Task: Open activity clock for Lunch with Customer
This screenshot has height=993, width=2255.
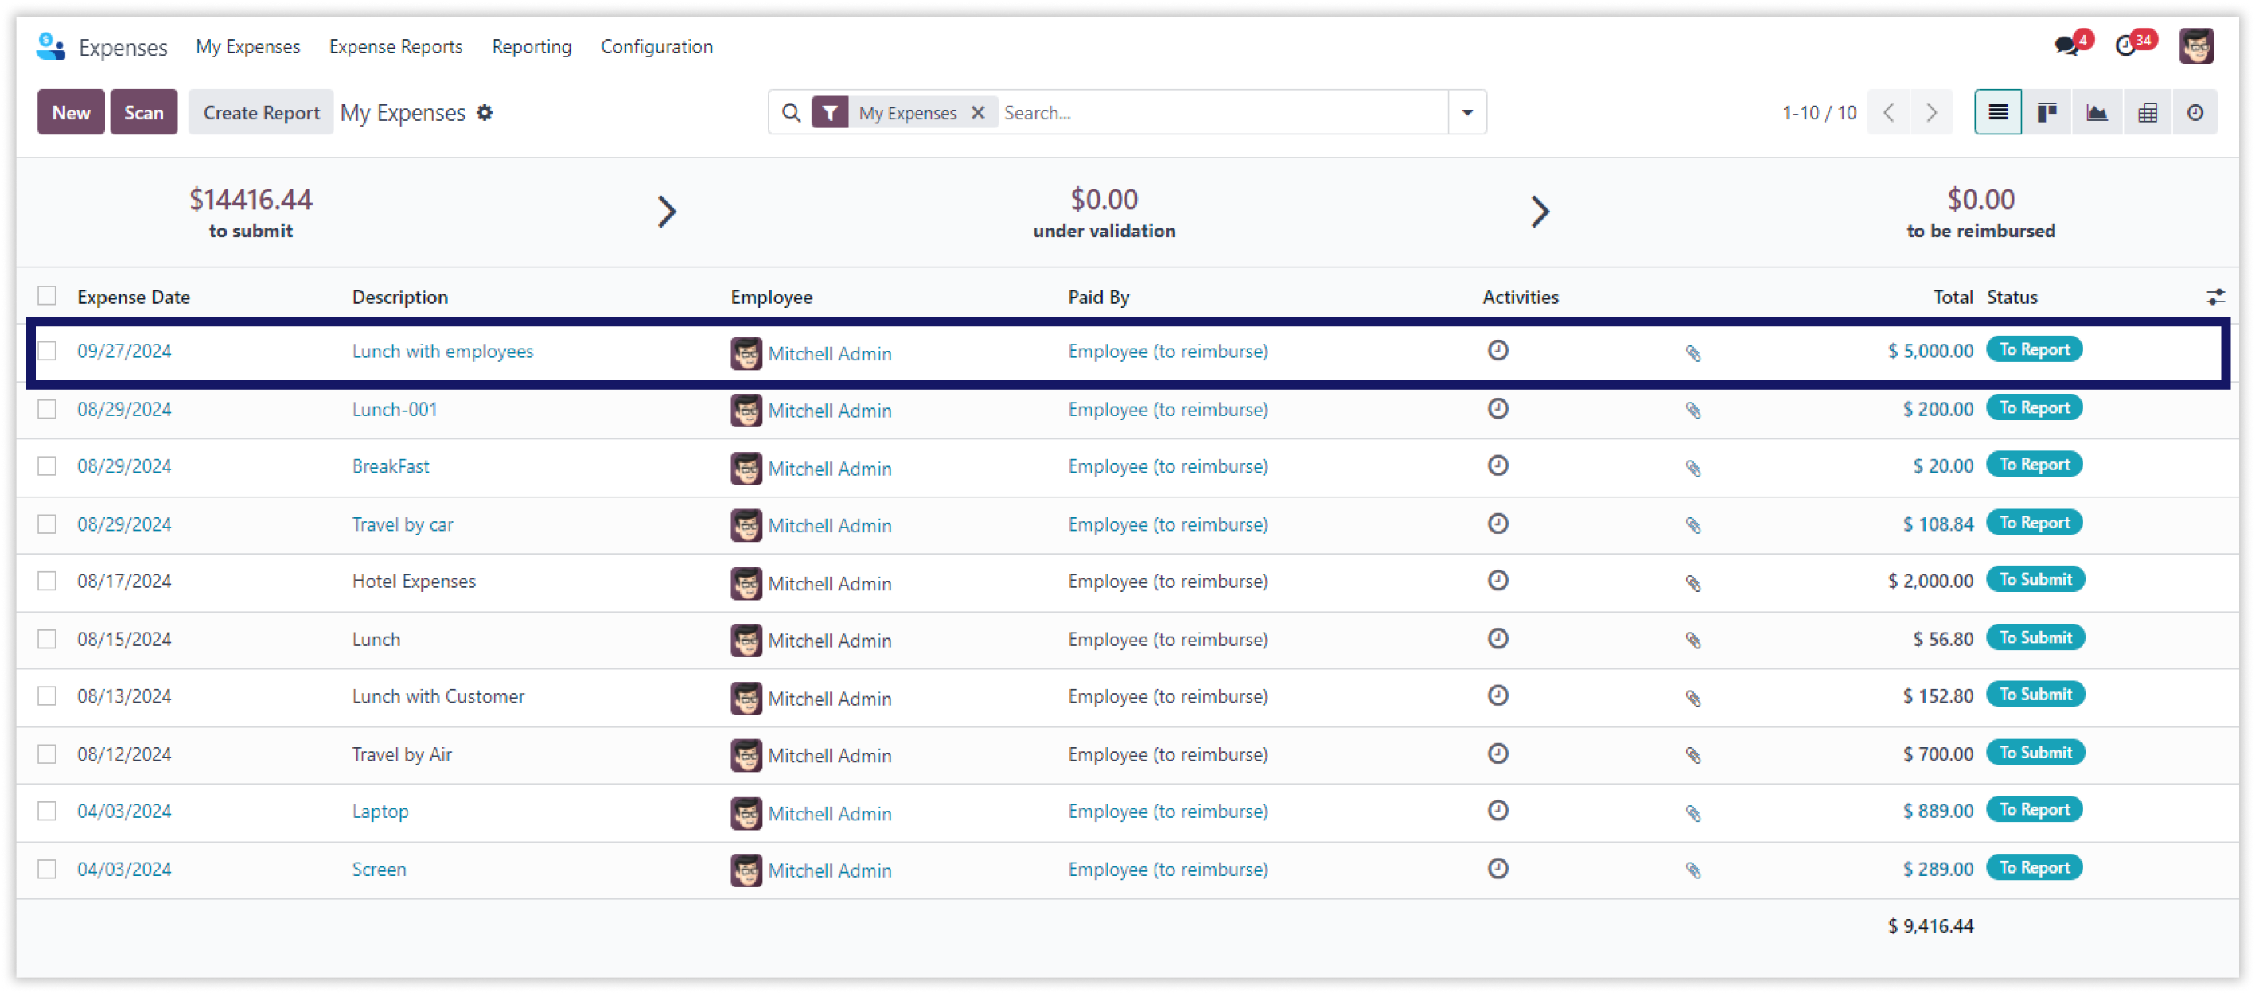Action: coord(1497,695)
